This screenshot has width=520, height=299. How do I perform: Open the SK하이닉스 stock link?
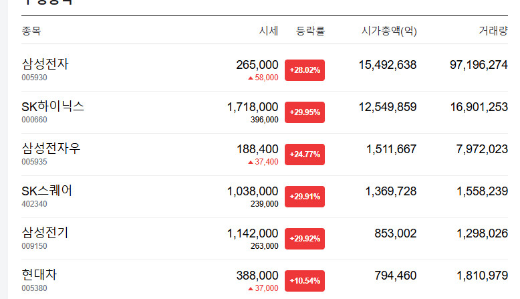[53, 106]
